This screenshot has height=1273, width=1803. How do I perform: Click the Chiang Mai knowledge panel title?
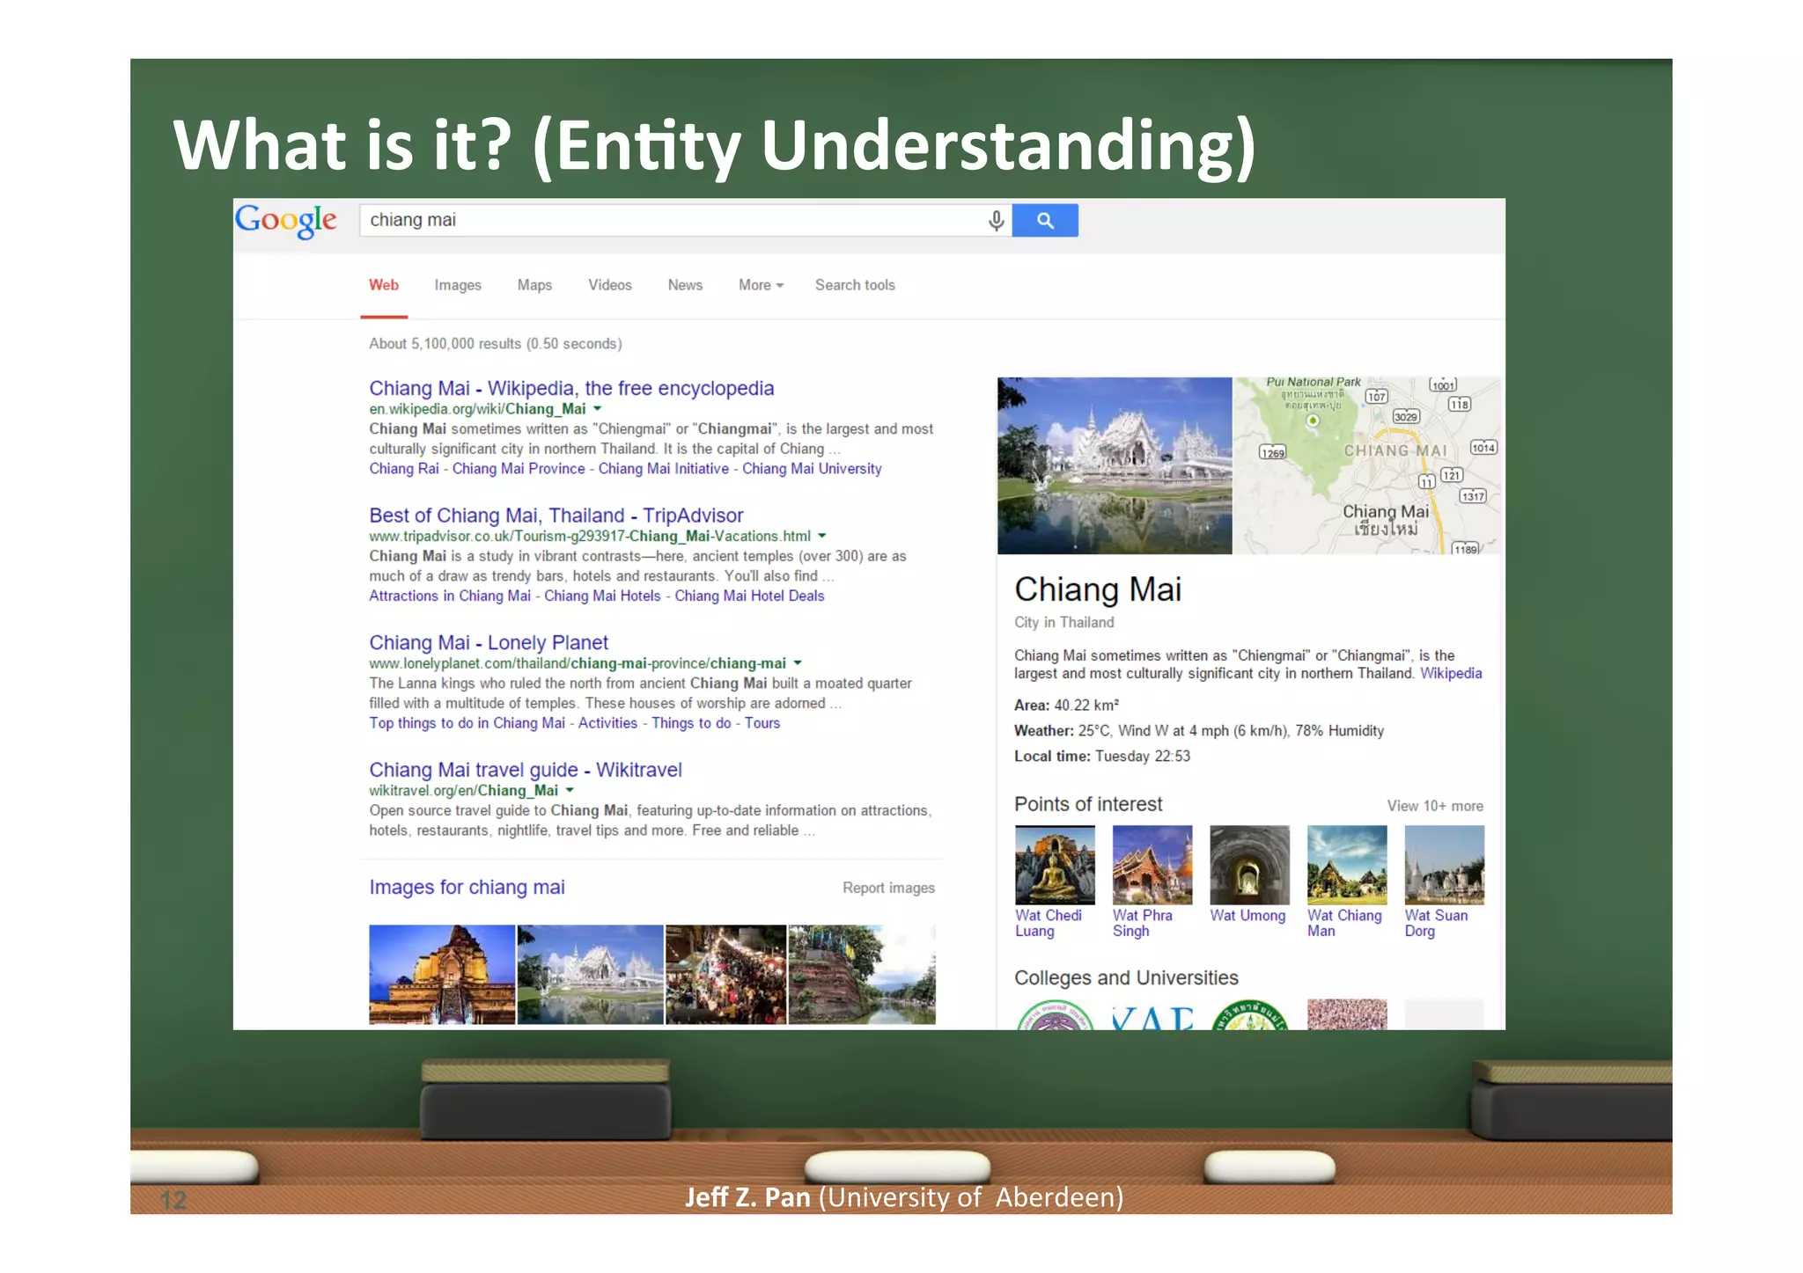1098,589
